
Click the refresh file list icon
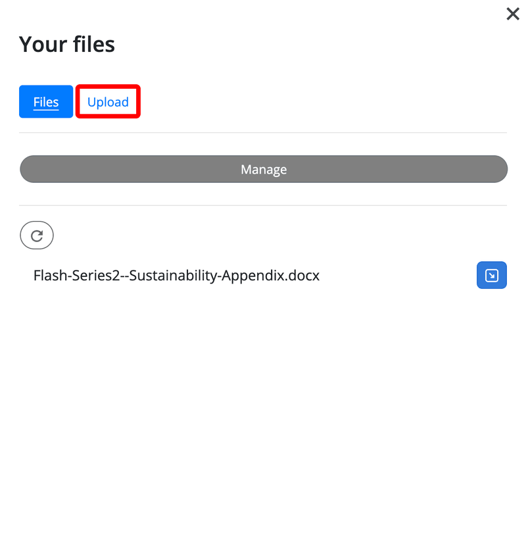tap(37, 235)
